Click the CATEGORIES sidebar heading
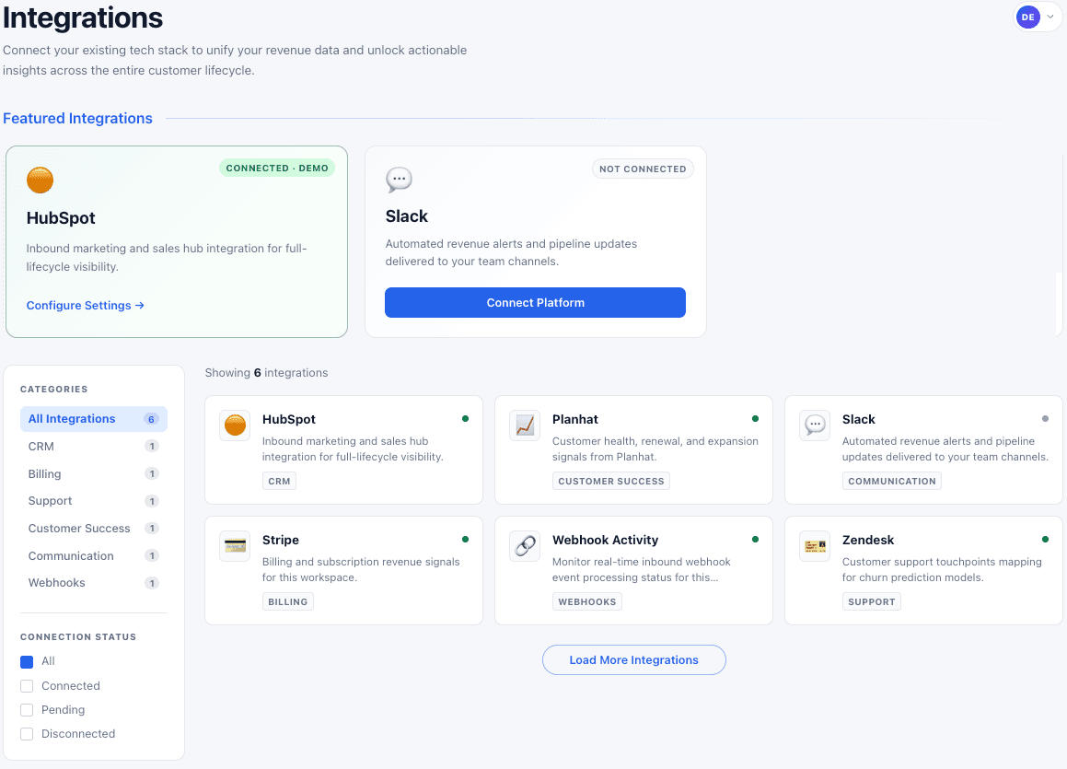The height and width of the screenshot is (769, 1067). [53, 390]
